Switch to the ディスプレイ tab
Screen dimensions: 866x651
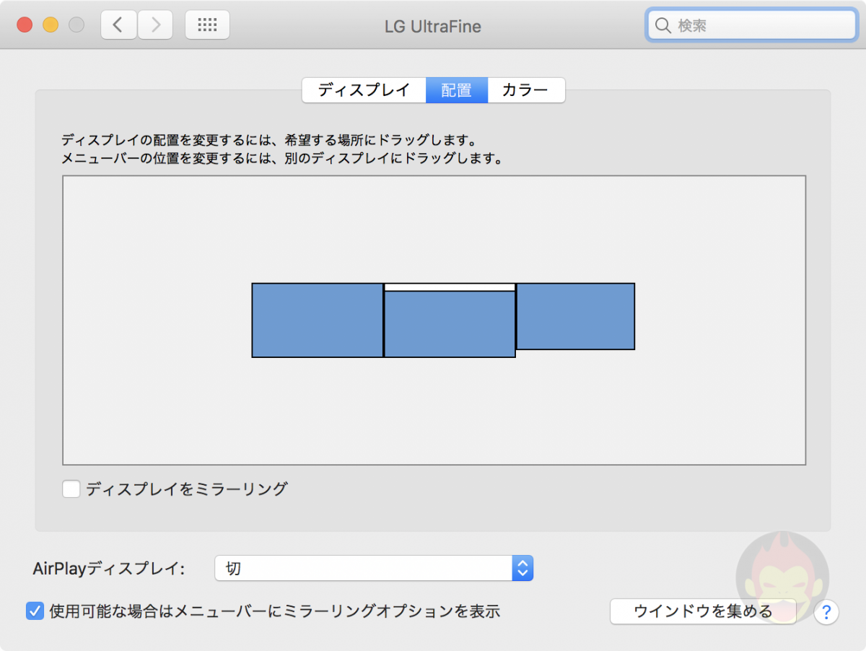[x=364, y=91]
